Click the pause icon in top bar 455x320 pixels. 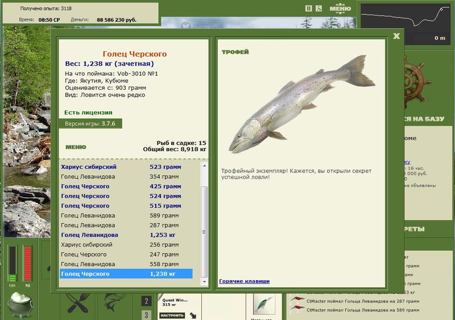pyautogui.click(x=308, y=9)
